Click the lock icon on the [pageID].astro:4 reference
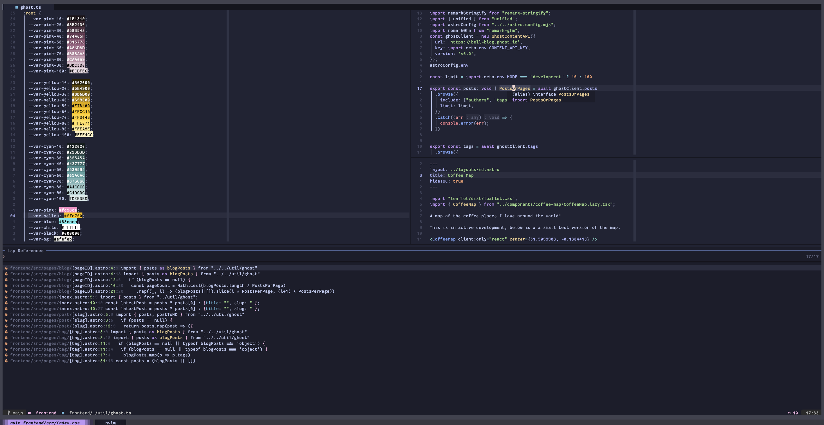This screenshot has height=425, width=824. [6, 268]
